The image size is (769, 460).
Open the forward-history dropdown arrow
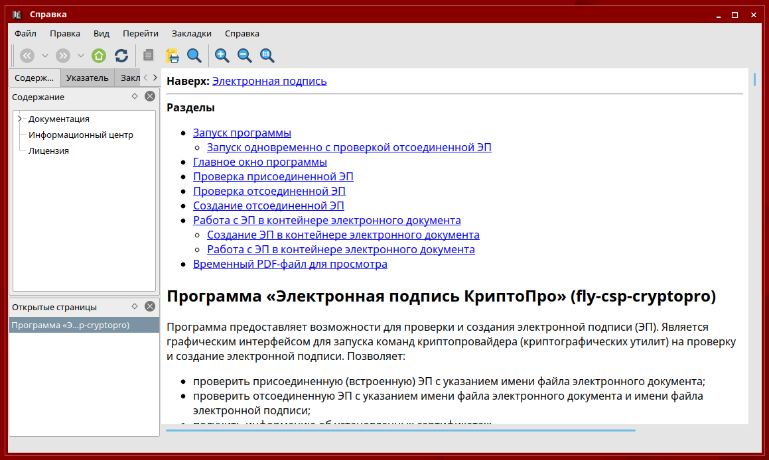pos(81,56)
